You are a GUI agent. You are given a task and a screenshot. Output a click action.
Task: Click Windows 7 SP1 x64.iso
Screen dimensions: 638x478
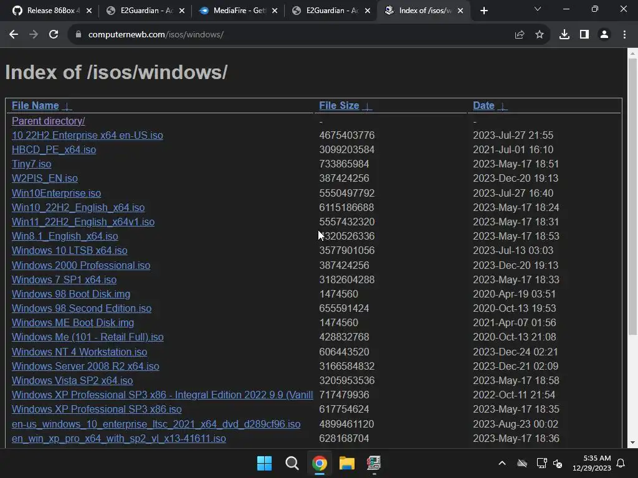click(x=64, y=279)
